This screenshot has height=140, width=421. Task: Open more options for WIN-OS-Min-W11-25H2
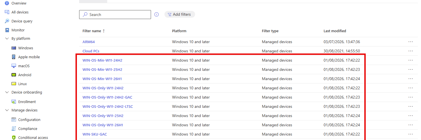click(x=411, y=69)
